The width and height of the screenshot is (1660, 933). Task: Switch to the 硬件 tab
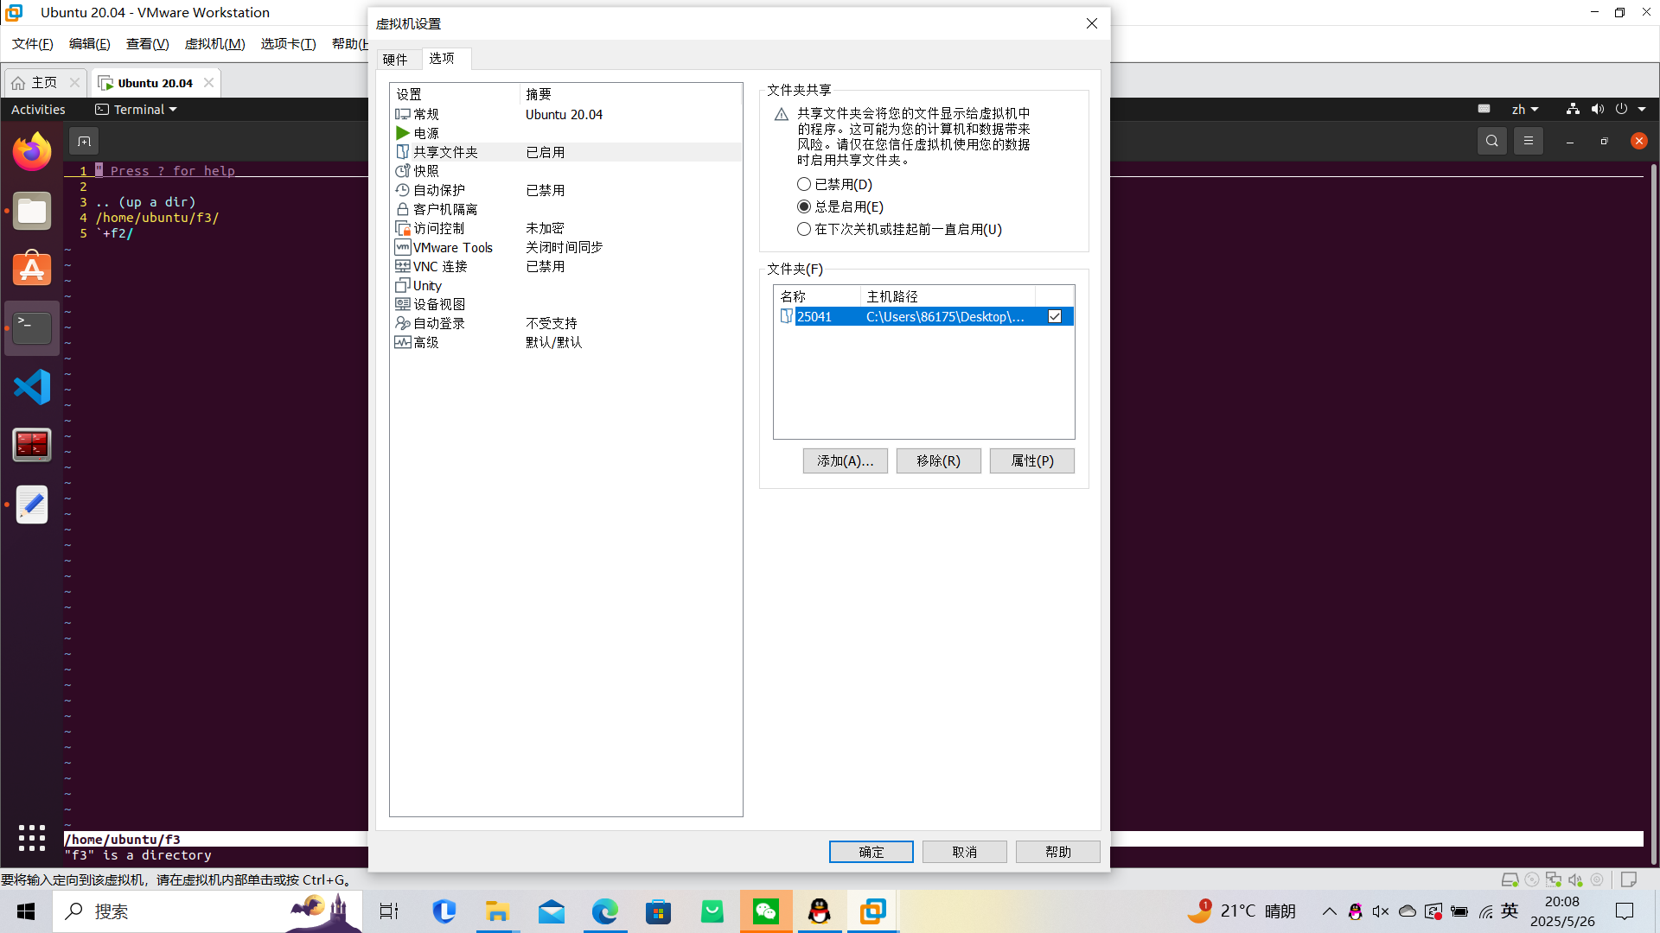click(395, 59)
